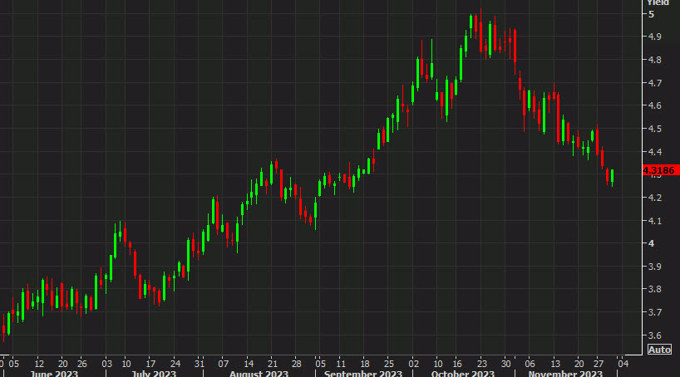This screenshot has width=680, height=377.
Task: Click the 3.6 yield axis label
Action: [x=655, y=335]
